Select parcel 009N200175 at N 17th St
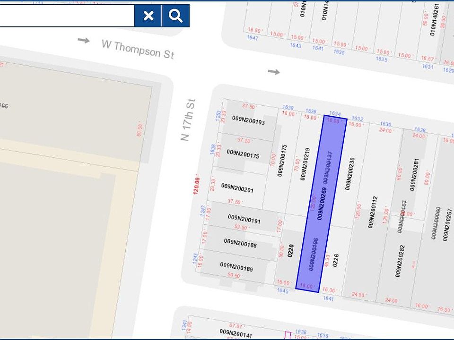Viewport: 454px width, 340px height. [243, 154]
